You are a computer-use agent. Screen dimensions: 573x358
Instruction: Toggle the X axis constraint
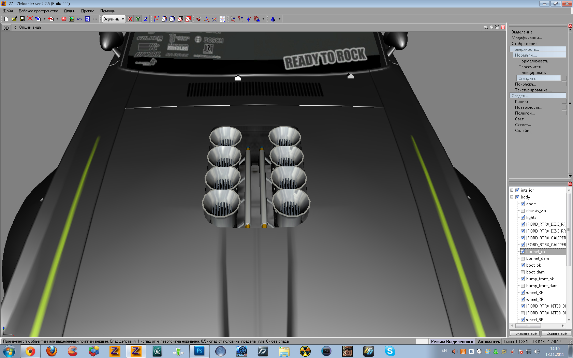tap(130, 19)
